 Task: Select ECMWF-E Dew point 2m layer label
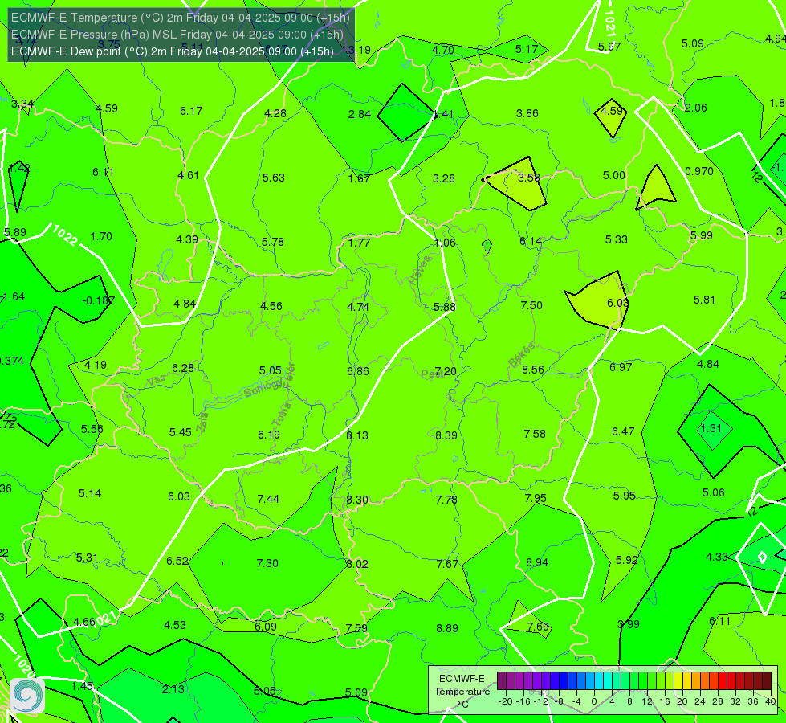173,51
